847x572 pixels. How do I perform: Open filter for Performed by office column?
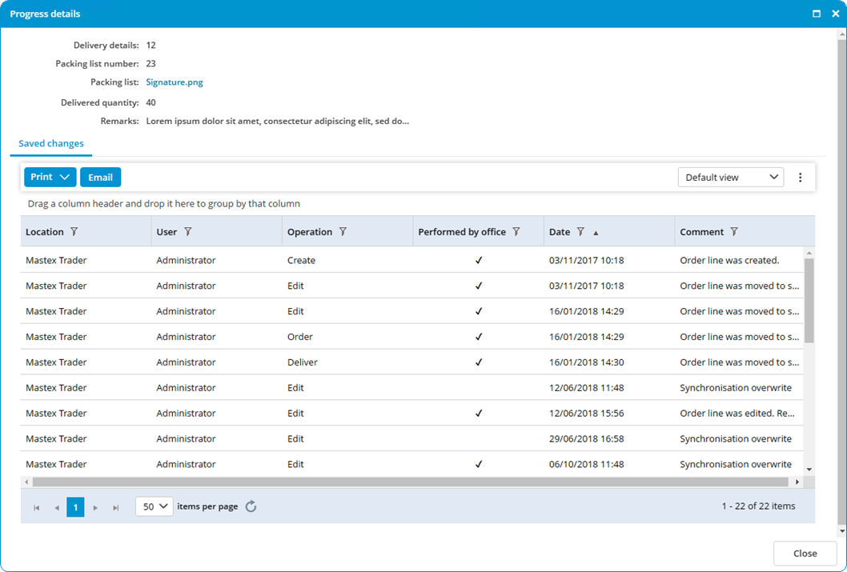(516, 231)
